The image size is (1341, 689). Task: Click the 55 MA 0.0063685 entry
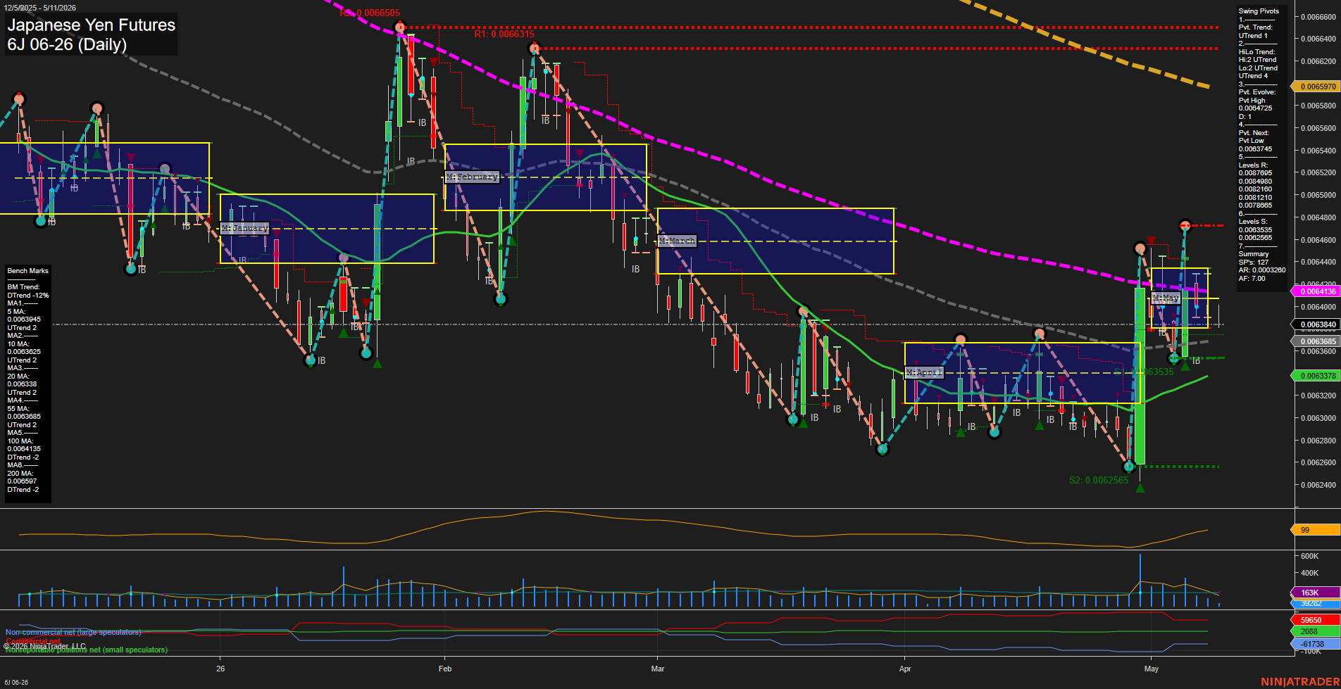24,412
